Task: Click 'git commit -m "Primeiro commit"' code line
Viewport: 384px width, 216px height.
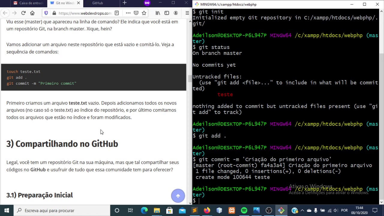Action: tap(41, 83)
